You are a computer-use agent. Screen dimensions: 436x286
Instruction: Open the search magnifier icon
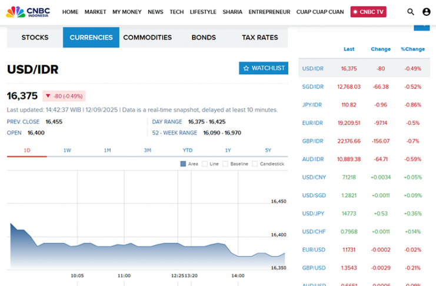pos(411,12)
